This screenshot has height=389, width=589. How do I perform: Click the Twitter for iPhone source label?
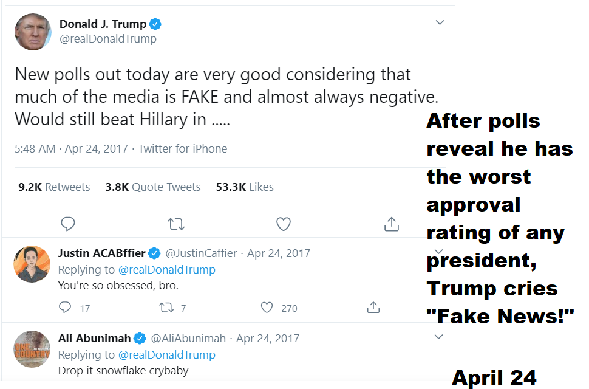pyautogui.click(x=183, y=149)
